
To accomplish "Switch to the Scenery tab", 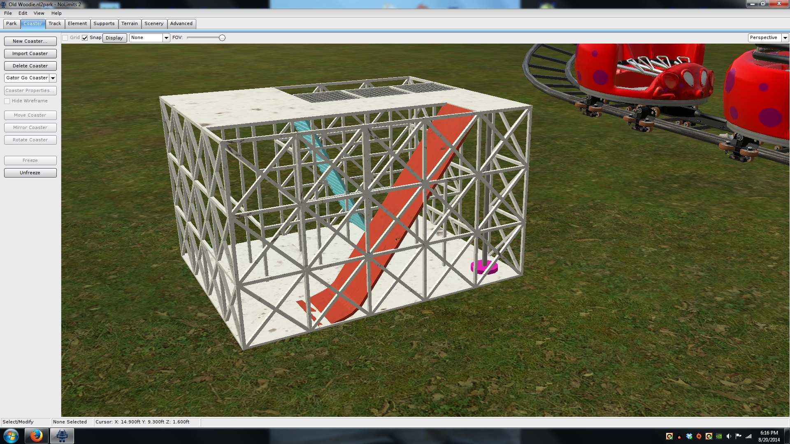I will [x=154, y=24].
